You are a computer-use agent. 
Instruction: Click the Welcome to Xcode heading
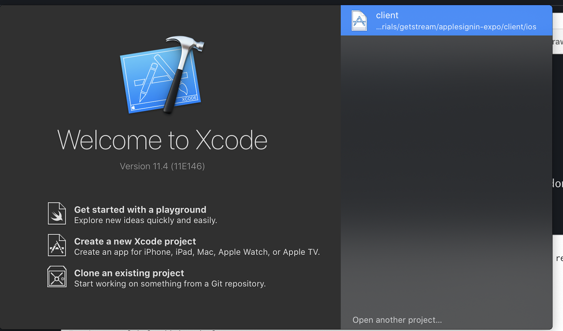pos(162,140)
